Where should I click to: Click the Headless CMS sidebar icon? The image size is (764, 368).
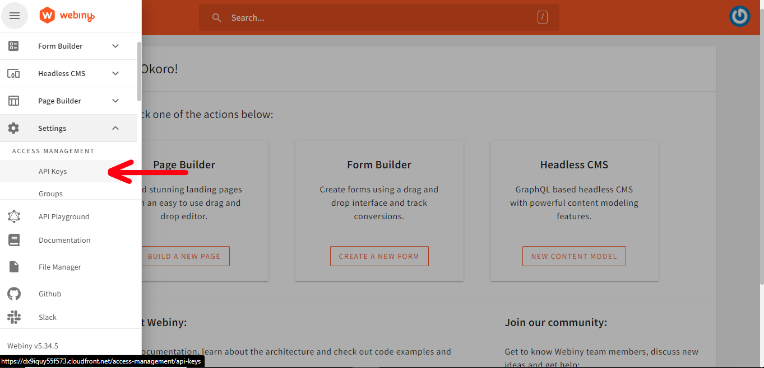point(13,73)
